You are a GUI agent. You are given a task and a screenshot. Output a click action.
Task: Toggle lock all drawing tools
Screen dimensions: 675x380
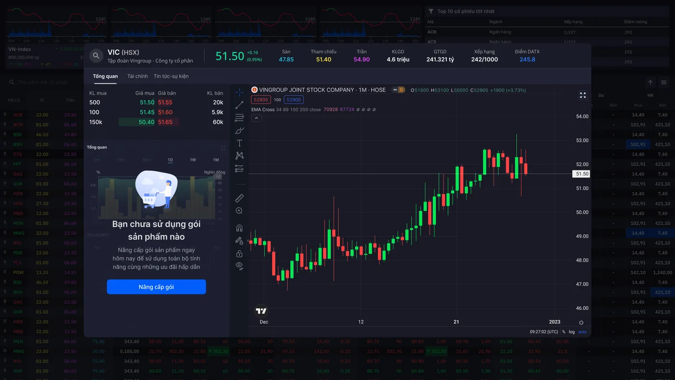(239, 253)
